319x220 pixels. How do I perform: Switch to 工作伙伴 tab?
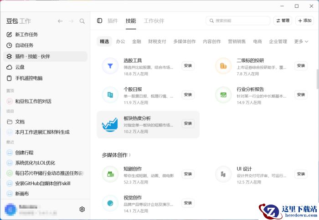154,21
